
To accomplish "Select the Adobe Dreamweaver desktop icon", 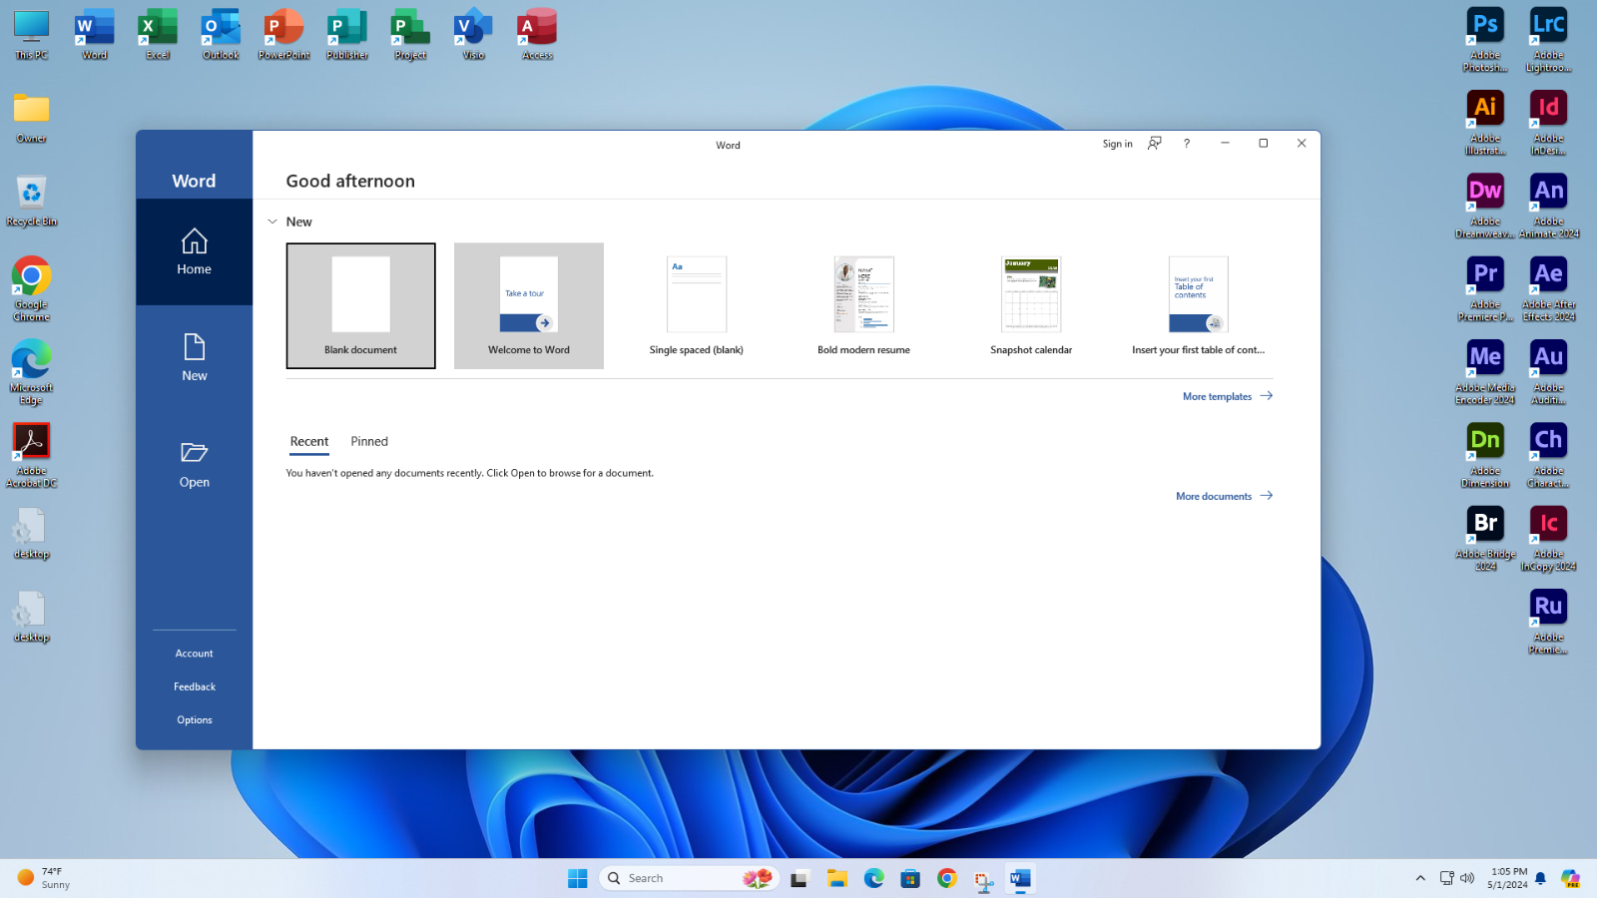I will click(x=1485, y=206).
